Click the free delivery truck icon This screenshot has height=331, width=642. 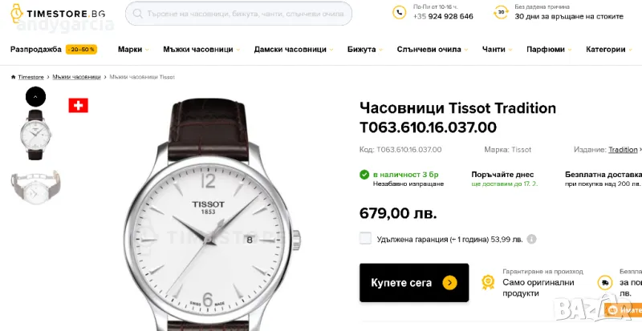pyautogui.click(x=603, y=282)
